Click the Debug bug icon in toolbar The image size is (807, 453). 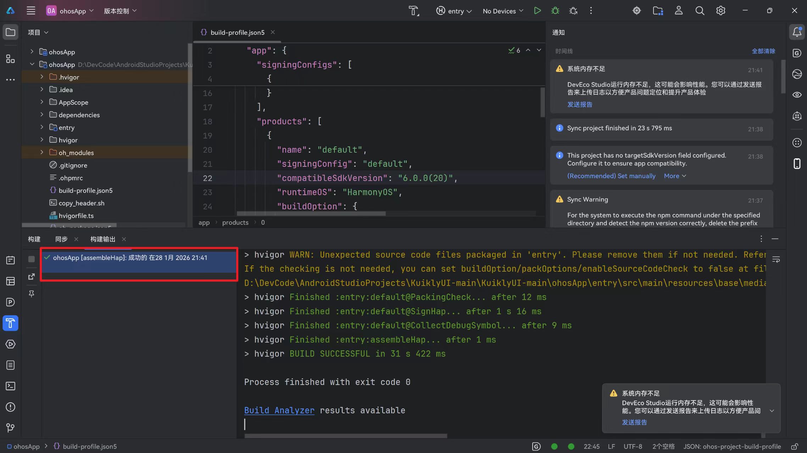555,11
